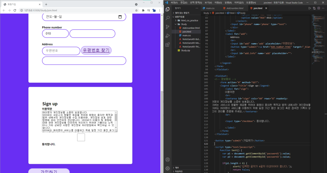Close the join.html editor tab

(266, 8)
